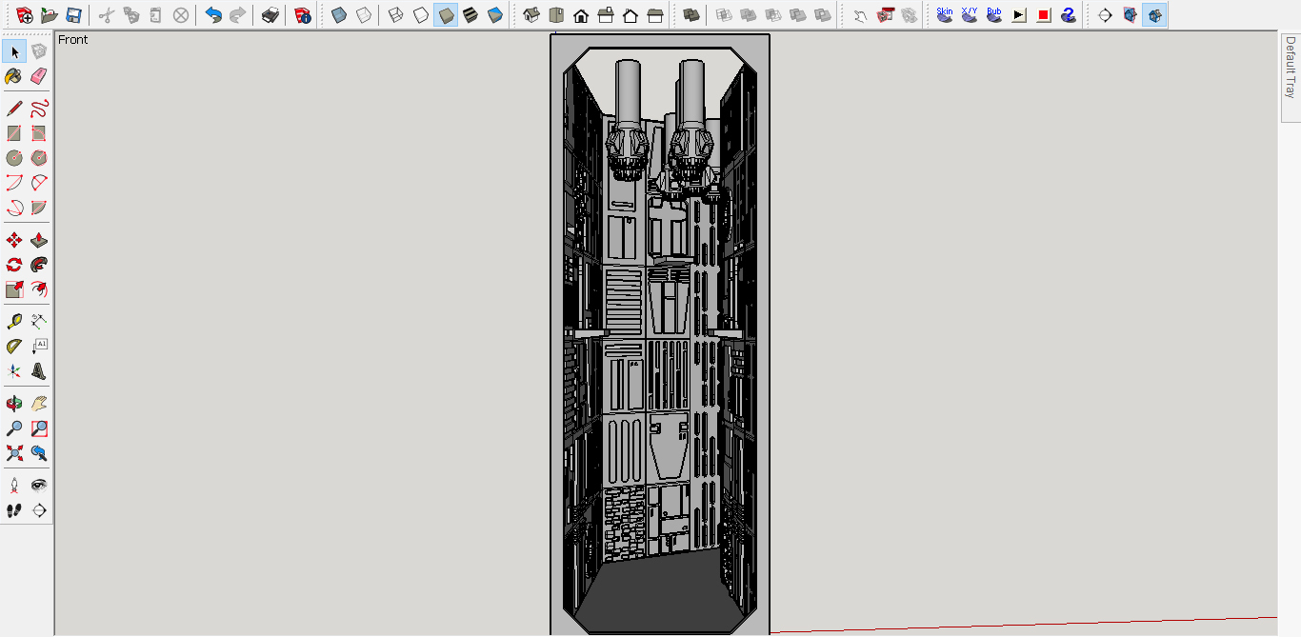This screenshot has height=637, width=1301.
Task: Switch to Monochrome face style
Action: pos(495,15)
